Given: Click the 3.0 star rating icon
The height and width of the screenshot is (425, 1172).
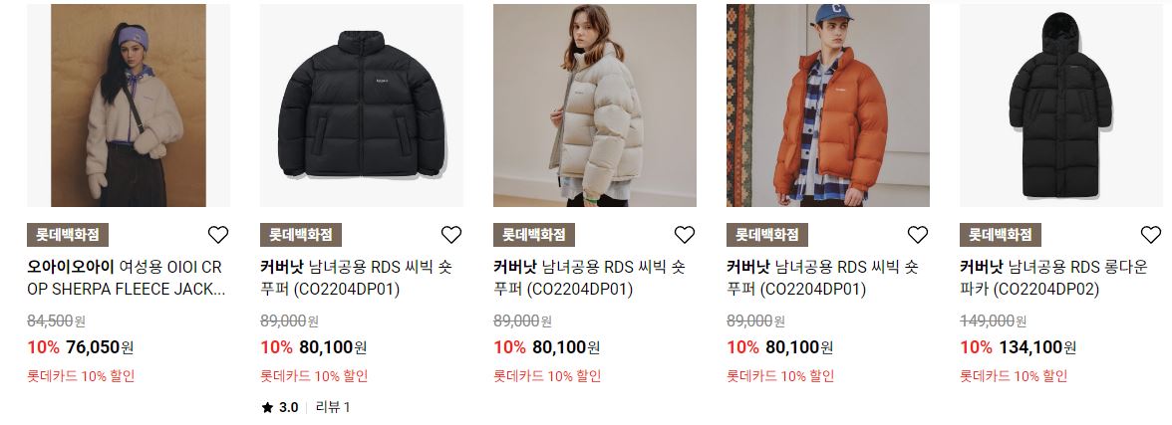Looking at the screenshot, I should point(267,408).
